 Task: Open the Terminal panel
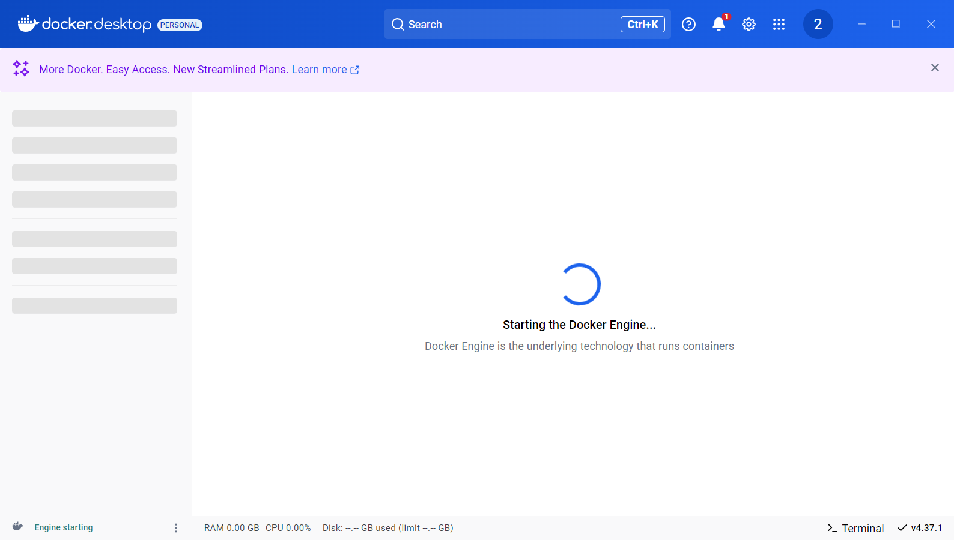pos(855,528)
